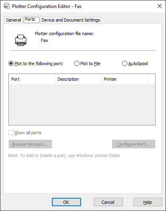Click the Fax configuration file name text
This screenshot has height=211, width=166.
click(44, 40)
